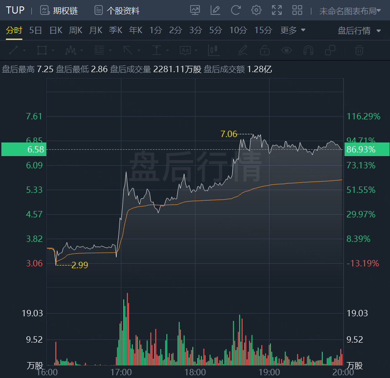The height and width of the screenshot is (378, 390).
Task: Toggle the lock drawings icon
Action: point(265,50)
